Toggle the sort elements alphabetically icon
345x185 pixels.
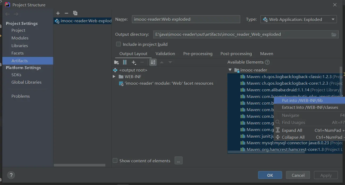click(x=153, y=62)
